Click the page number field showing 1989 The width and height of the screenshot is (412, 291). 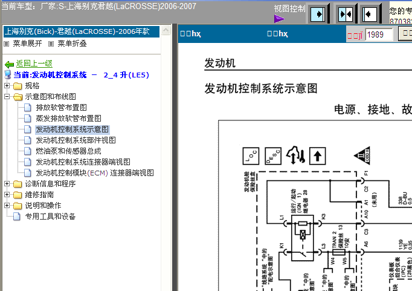379,34
